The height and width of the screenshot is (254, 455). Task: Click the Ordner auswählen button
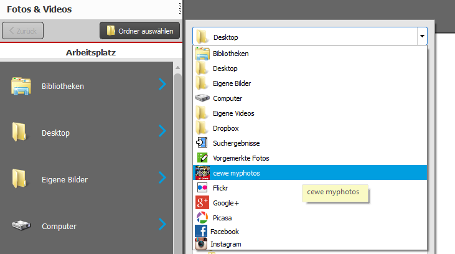139,31
